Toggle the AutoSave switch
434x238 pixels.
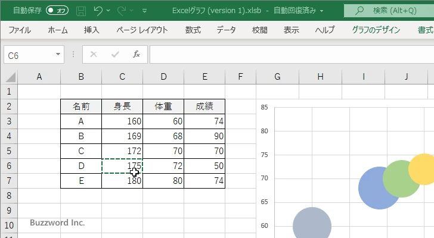coord(57,11)
